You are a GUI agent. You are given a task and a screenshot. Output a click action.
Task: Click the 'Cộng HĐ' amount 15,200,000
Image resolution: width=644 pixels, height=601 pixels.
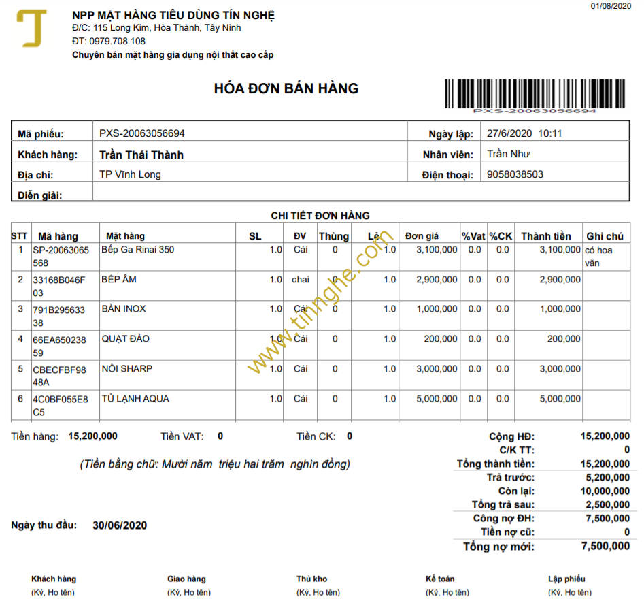[x=605, y=436]
